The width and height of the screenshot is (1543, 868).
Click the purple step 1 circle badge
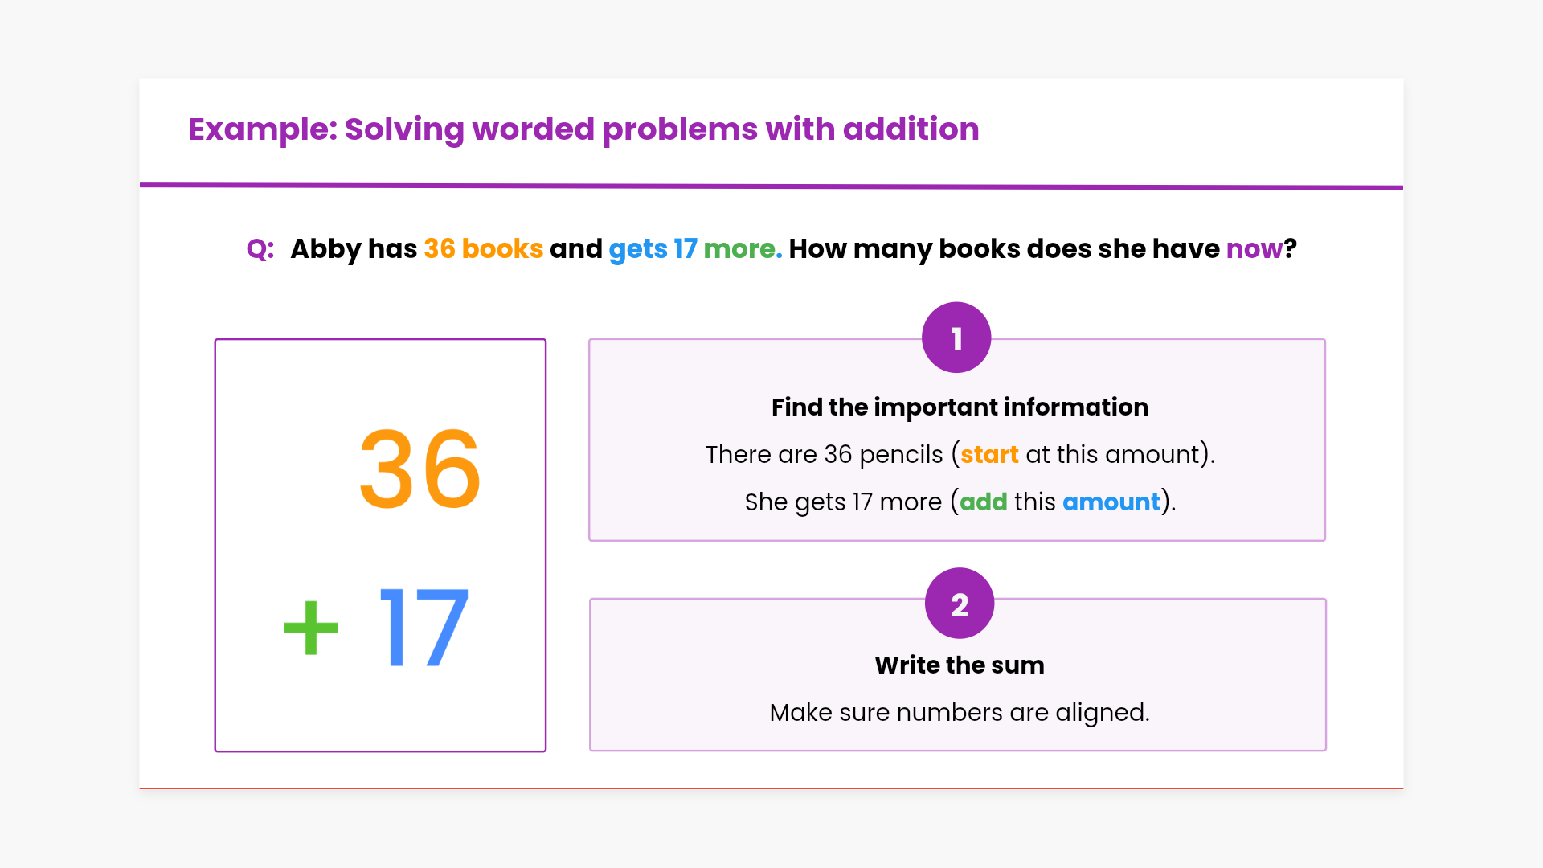[x=956, y=338]
